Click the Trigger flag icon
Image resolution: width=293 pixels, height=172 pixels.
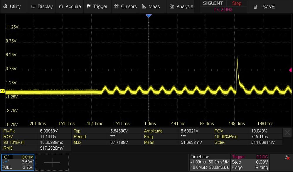pyautogui.click(x=89, y=6)
